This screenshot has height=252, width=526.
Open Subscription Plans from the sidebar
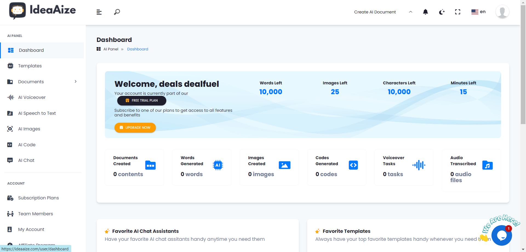coord(38,198)
